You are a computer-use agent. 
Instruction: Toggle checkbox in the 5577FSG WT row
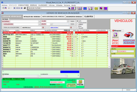pos(74,35)
